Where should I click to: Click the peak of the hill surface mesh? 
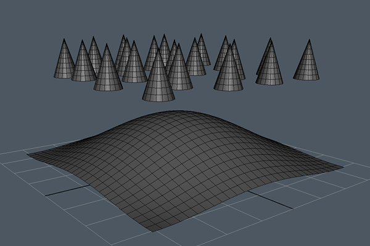point(179,116)
